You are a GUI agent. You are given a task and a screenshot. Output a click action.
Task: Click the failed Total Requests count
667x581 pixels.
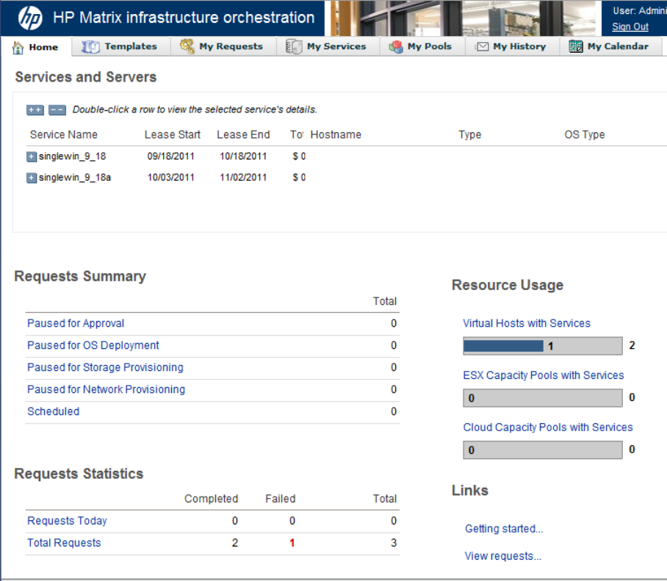[292, 543]
